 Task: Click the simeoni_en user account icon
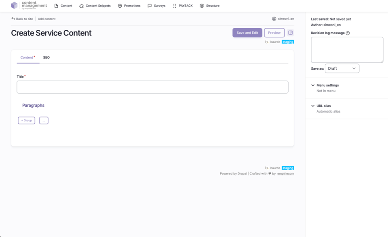[274, 19]
